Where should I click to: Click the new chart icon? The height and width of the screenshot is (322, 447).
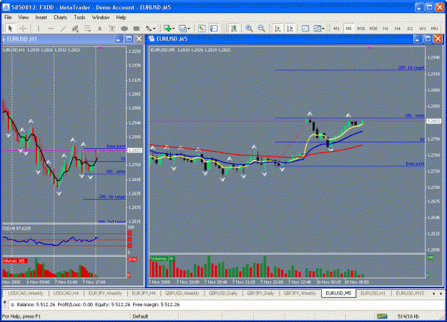167,28
